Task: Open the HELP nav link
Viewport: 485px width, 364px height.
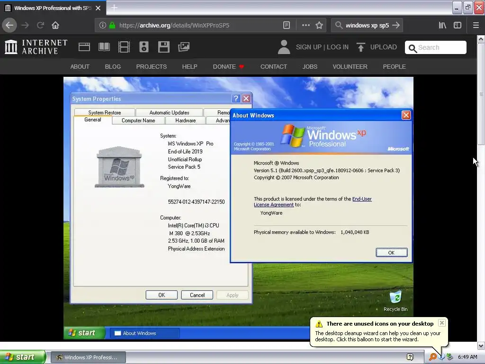Action: tap(189, 66)
